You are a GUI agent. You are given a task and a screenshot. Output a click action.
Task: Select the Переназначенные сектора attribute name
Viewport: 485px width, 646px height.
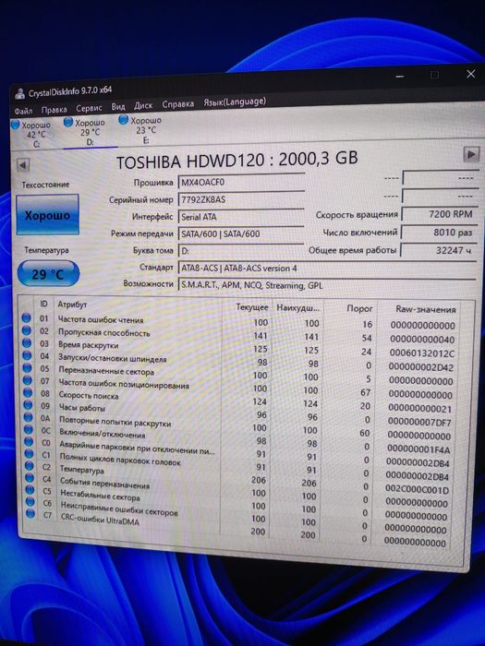point(106,371)
